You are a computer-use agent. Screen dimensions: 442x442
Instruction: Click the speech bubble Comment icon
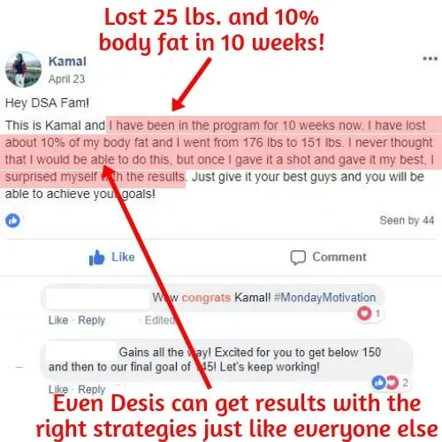click(298, 257)
